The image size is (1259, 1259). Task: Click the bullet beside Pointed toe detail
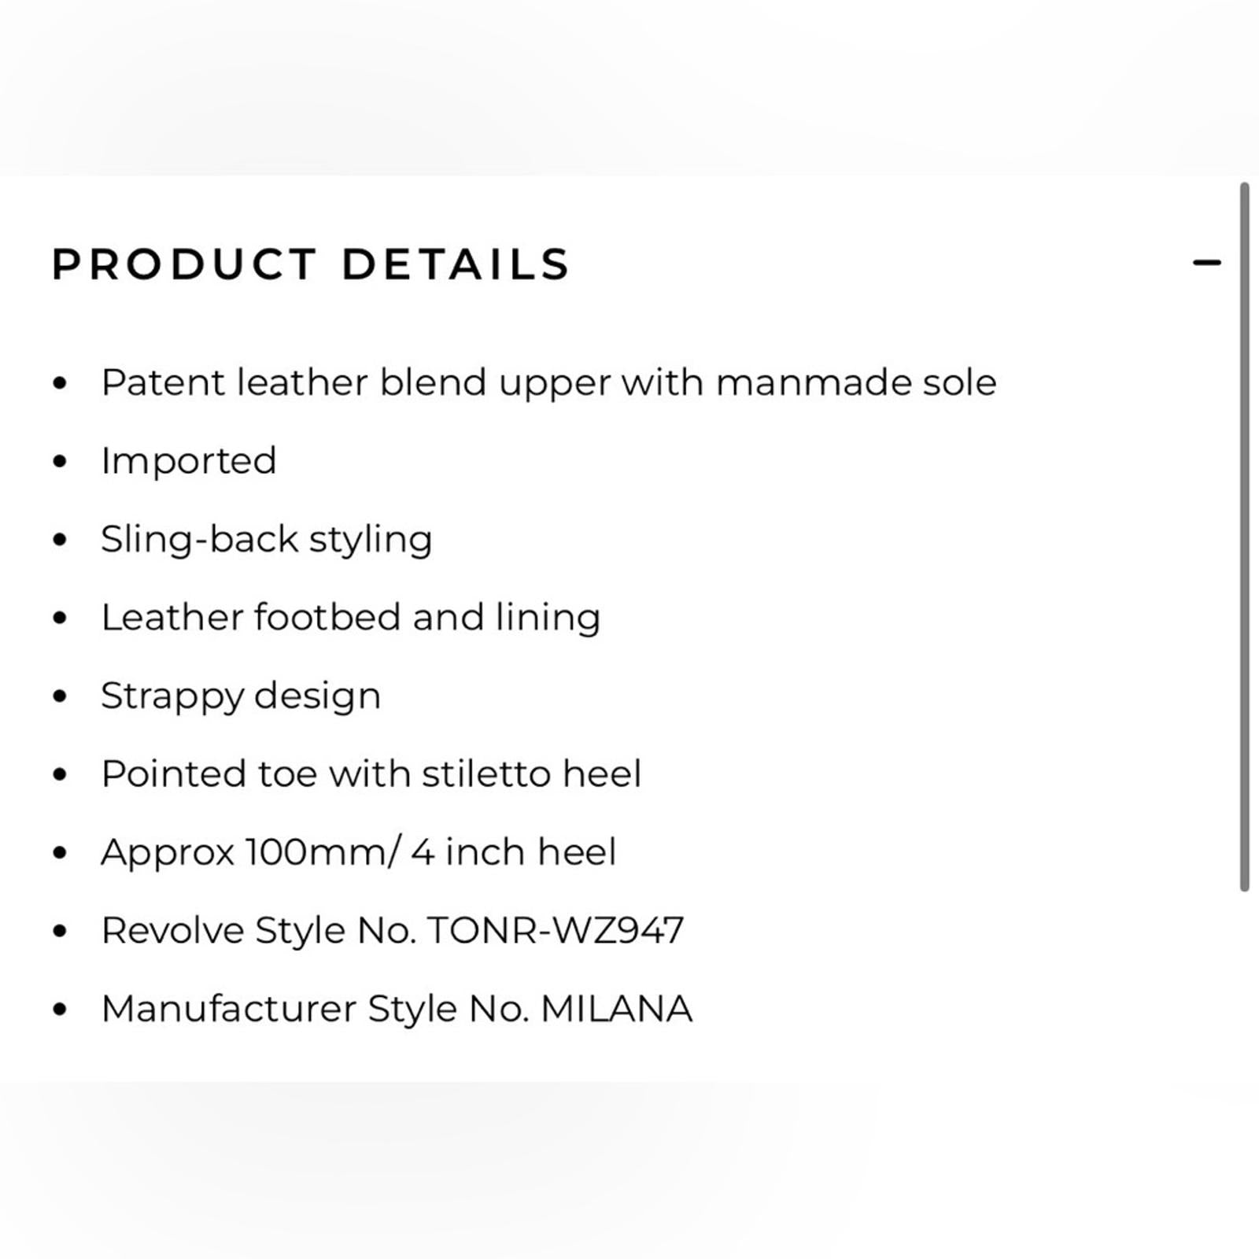pos(59,774)
